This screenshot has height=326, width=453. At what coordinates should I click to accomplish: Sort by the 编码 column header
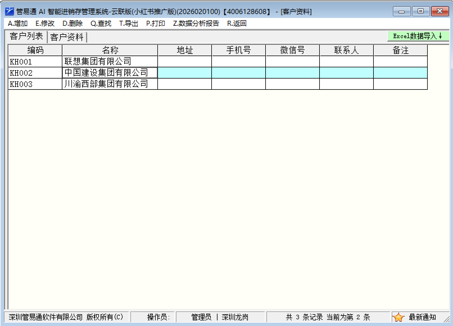click(x=35, y=50)
